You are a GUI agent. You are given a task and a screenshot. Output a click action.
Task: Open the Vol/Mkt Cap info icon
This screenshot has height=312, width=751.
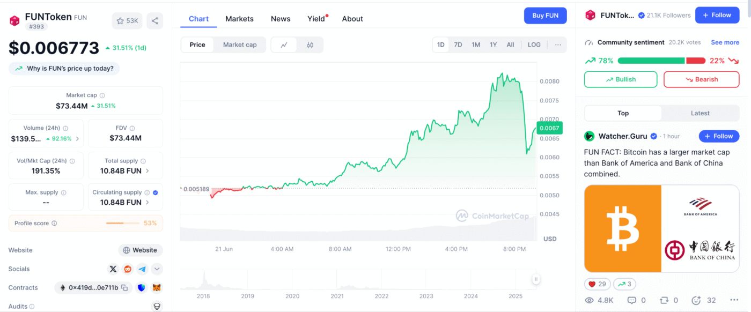tap(72, 161)
